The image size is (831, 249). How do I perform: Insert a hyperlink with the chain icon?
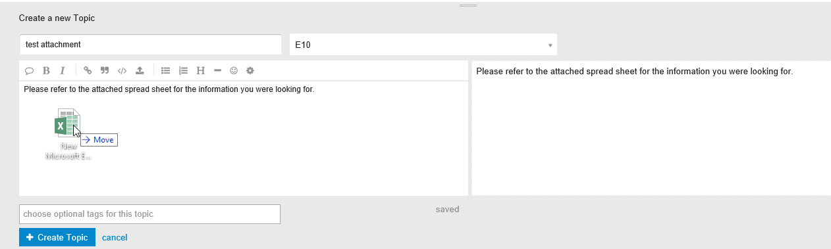pos(88,71)
